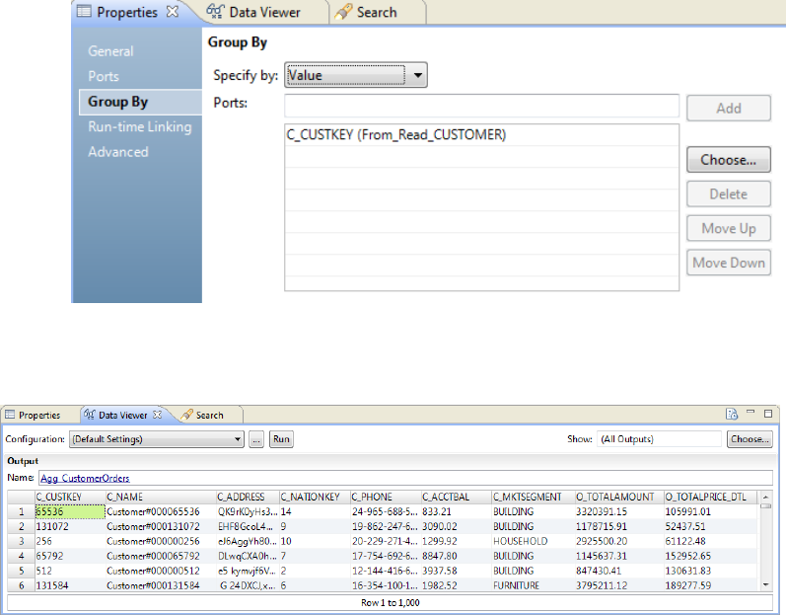Screen dimensions: 786x615
Task: Click the Delete button
Action: [729, 194]
